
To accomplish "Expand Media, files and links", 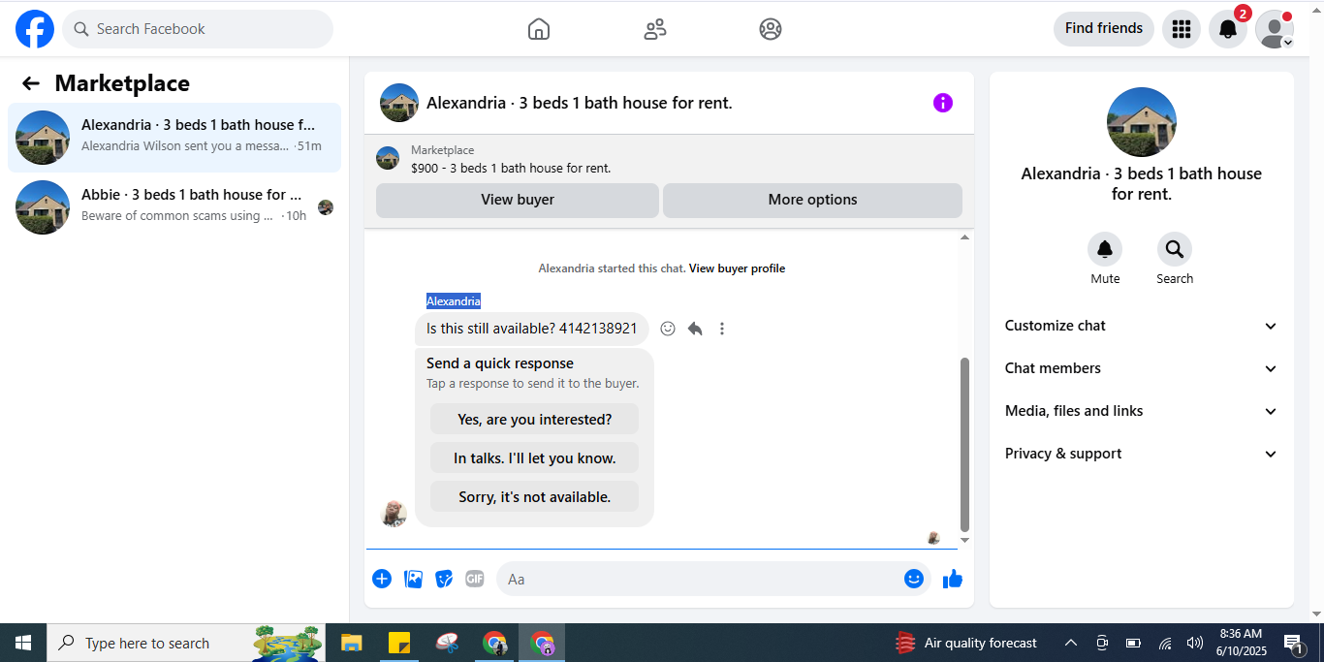I will tap(1142, 411).
